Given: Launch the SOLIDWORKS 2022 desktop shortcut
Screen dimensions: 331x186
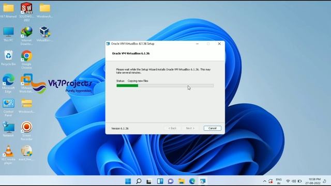Looking at the screenshot, I should (x=26, y=11).
